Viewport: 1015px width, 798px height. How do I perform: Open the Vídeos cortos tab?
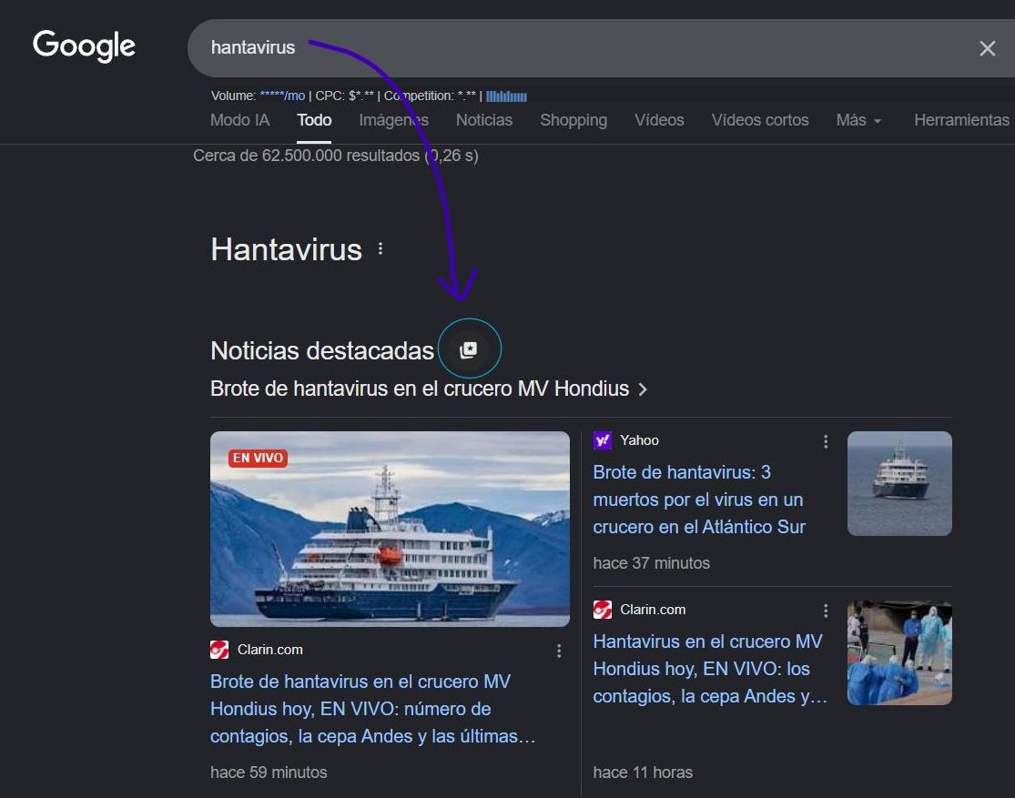pyautogui.click(x=760, y=120)
